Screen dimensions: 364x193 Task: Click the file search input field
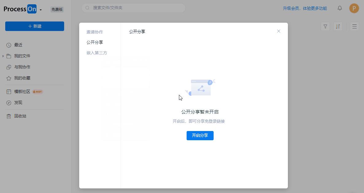pyautogui.click(x=134, y=8)
